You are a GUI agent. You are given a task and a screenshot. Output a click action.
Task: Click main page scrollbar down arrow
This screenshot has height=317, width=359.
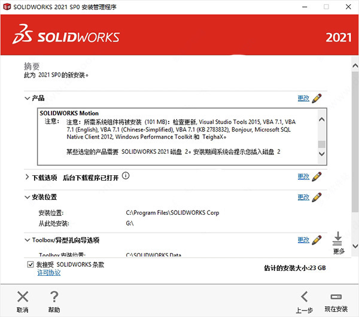click(x=355, y=246)
